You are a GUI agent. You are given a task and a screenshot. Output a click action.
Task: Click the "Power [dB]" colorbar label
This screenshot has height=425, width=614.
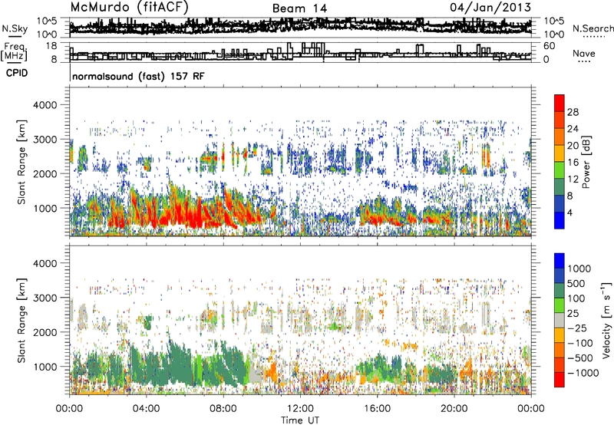pyautogui.click(x=586, y=162)
